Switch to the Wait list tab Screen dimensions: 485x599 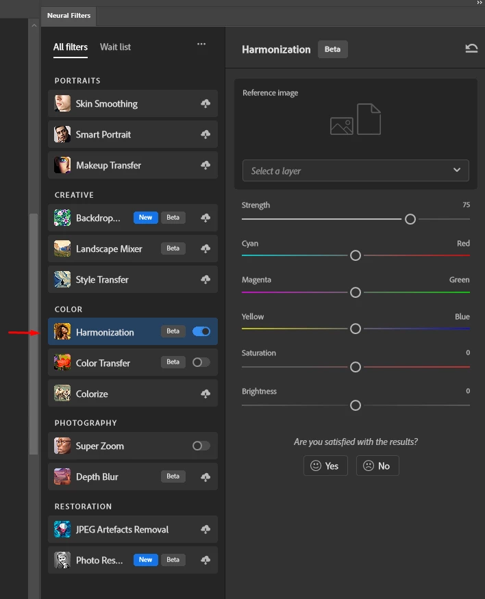click(x=115, y=47)
